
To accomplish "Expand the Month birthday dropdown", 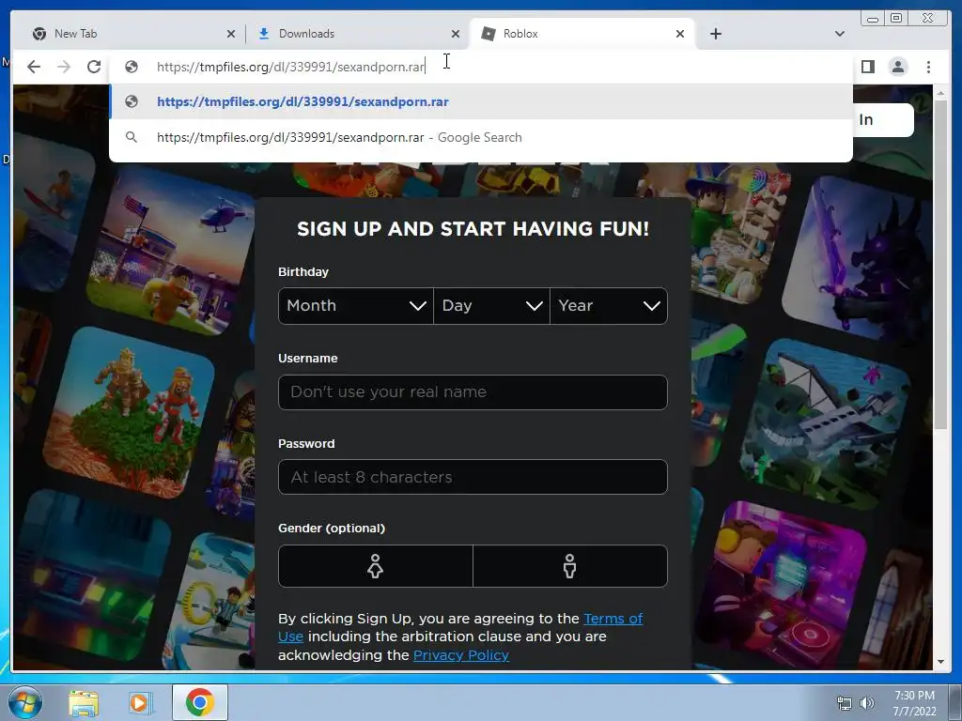I will tap(356, 306).
